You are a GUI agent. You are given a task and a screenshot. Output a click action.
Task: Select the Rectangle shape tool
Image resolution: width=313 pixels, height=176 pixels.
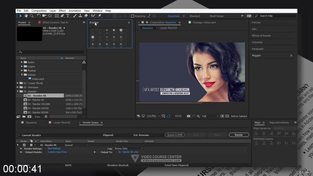pos(57,16)
